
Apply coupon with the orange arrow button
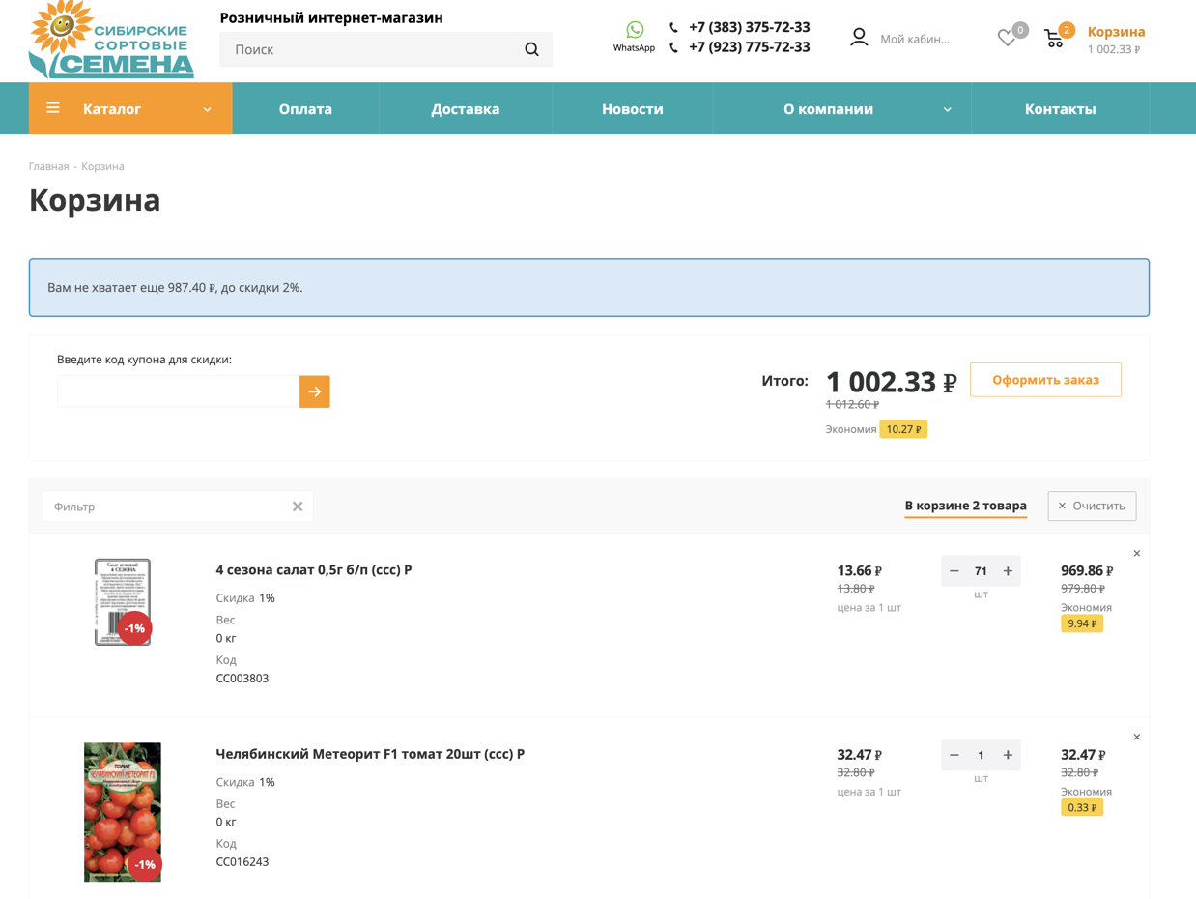(315, 391)
